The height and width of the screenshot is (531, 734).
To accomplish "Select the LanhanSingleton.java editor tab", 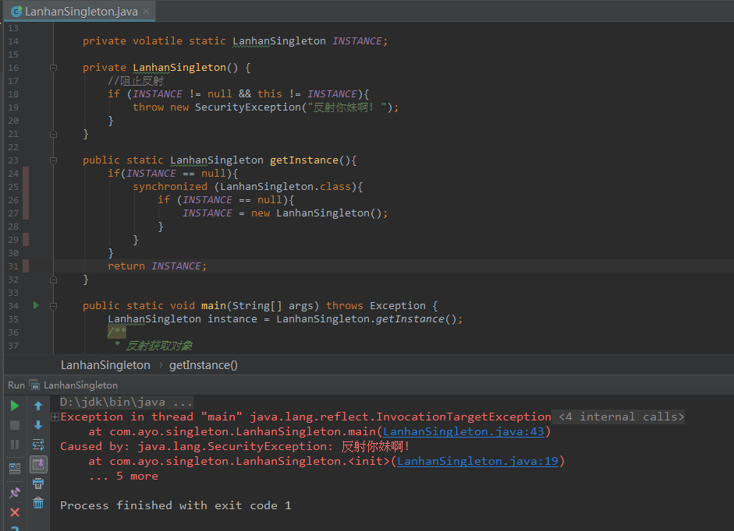I will tap(80, 11).
